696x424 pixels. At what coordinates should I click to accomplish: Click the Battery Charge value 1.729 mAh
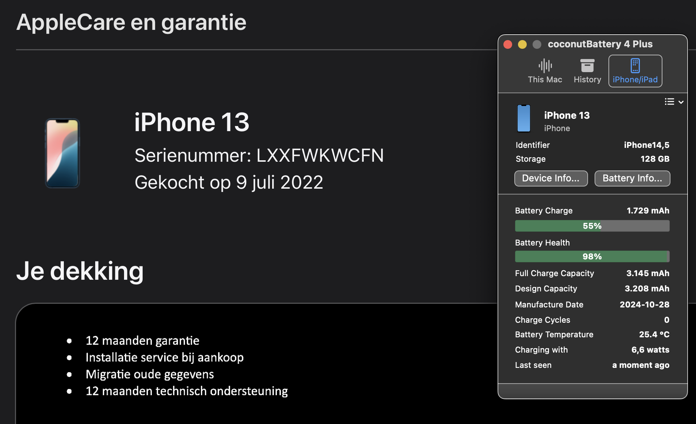click(x=648, y=211)
